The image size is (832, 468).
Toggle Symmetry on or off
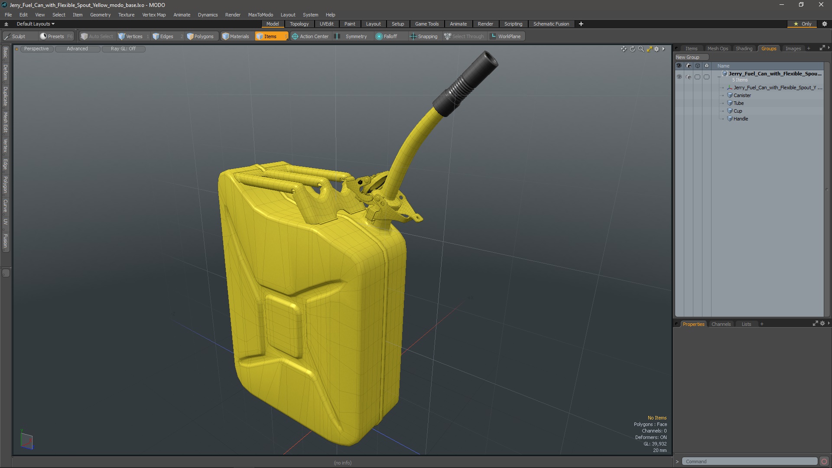click(x=351, y=36)
